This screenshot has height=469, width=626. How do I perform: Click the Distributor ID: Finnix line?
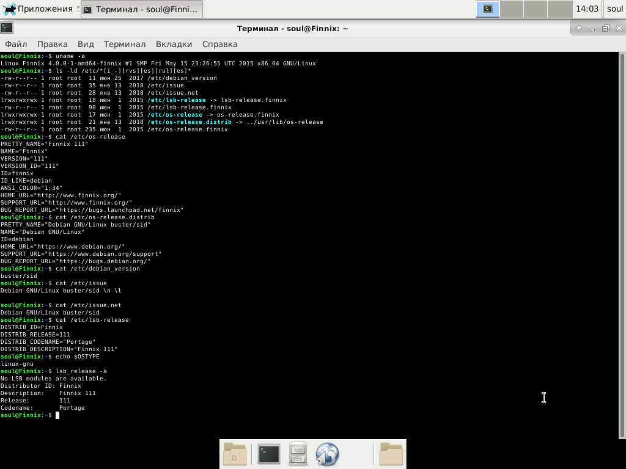tap(41, 386)
